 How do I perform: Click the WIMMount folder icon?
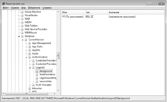click(x=22, y=33)
